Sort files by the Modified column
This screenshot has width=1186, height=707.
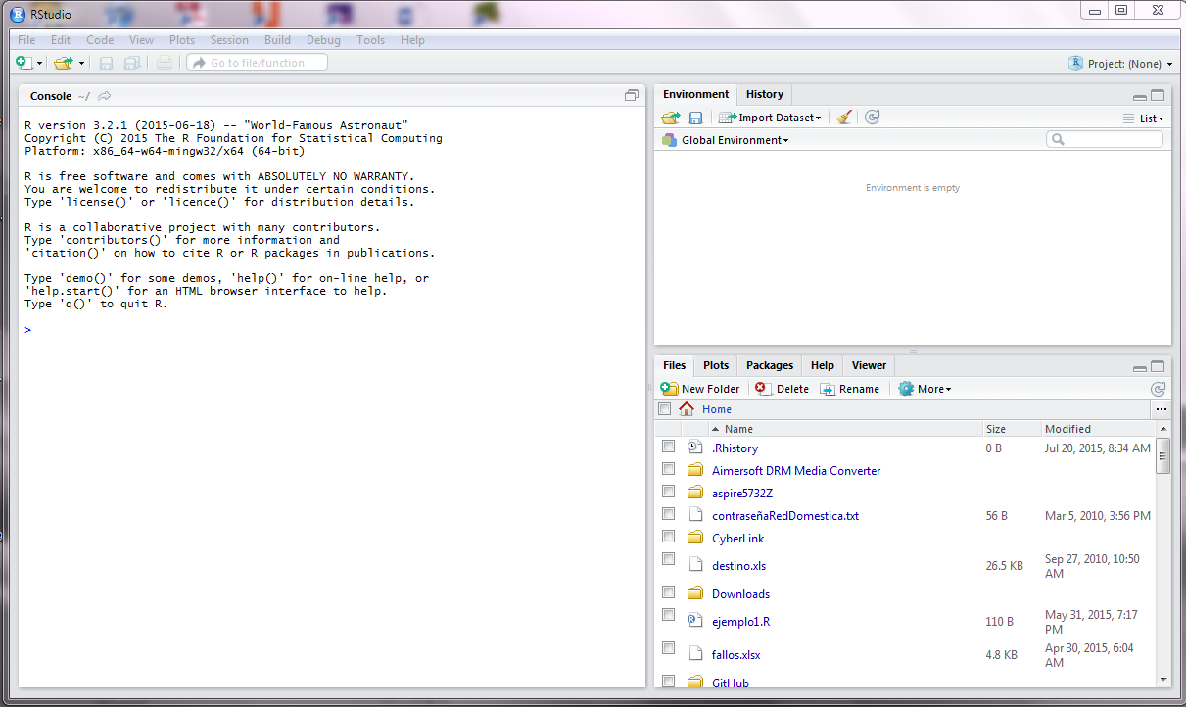(1097, 429)
